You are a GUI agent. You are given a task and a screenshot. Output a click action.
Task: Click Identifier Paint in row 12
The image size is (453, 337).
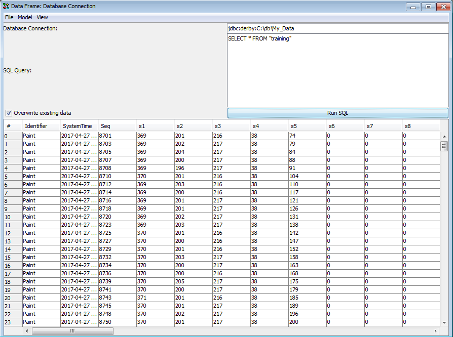(42, 233)
